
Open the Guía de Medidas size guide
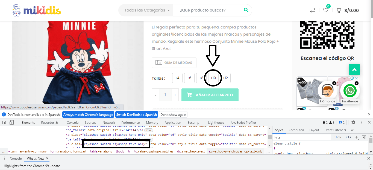174,62
